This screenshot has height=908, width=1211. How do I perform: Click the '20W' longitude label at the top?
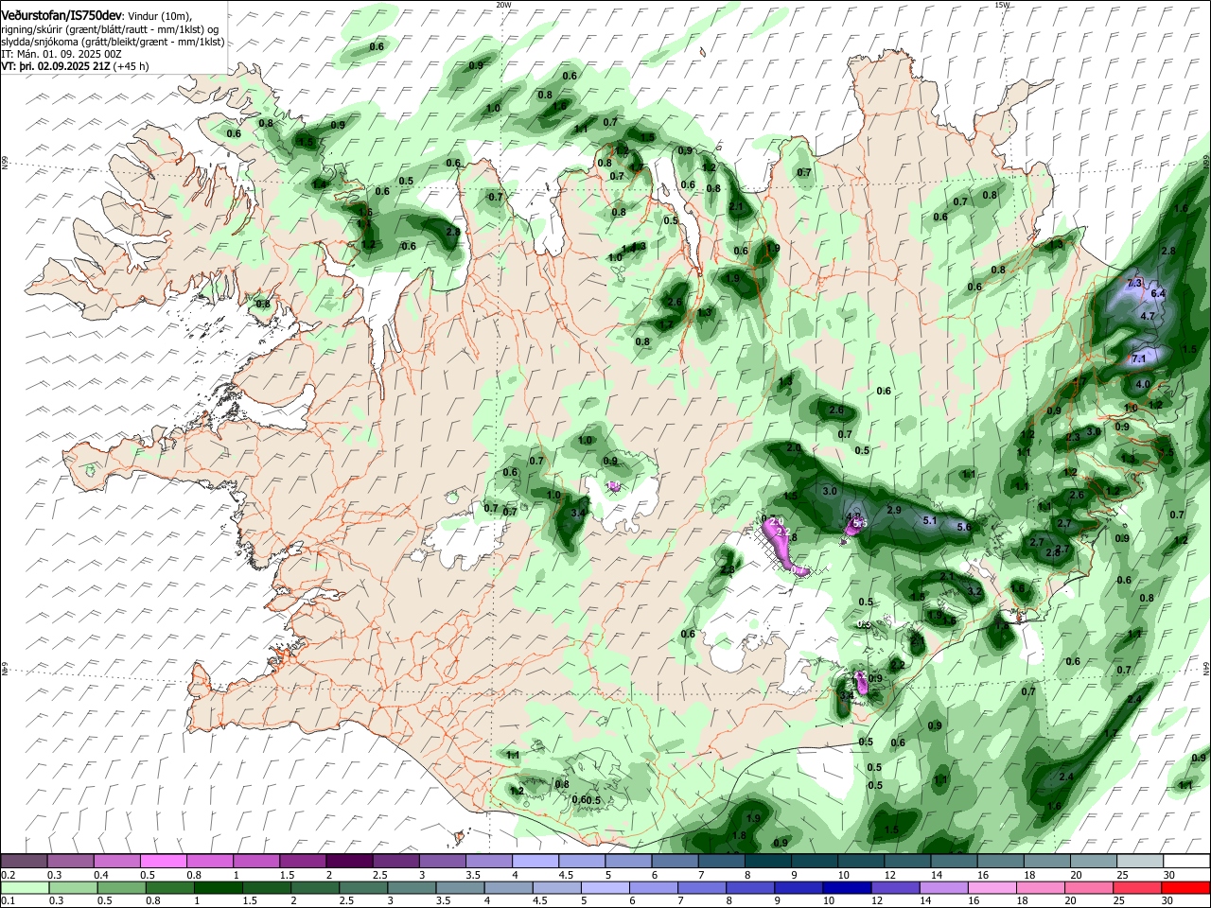click(503, 5)
